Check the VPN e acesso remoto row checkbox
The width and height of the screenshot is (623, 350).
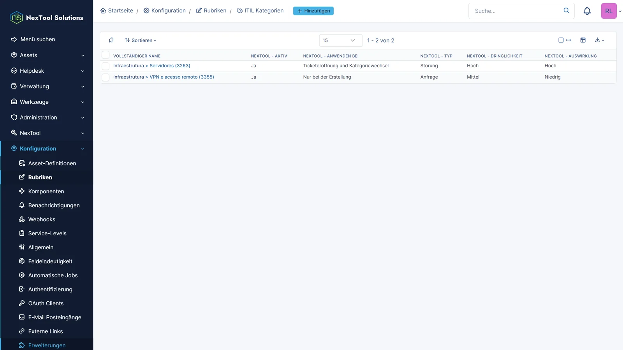(106, 77)
